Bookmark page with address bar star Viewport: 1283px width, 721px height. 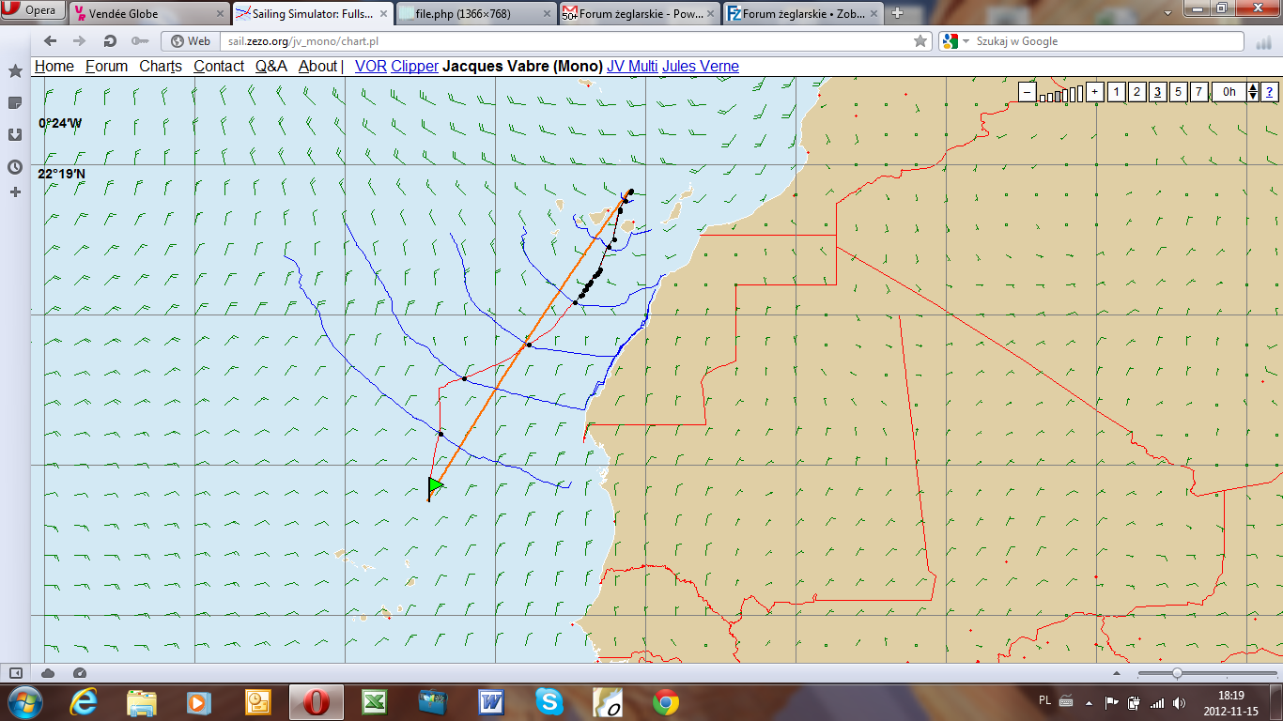tap(920, 41)
